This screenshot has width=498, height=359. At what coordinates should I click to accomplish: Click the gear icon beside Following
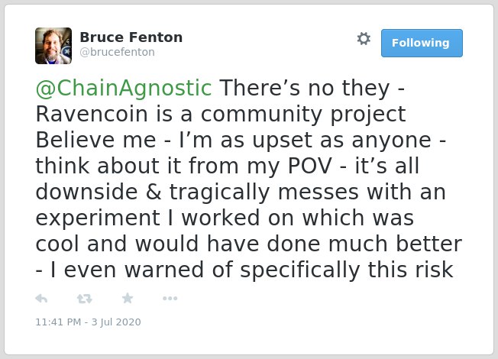(364, 39)
